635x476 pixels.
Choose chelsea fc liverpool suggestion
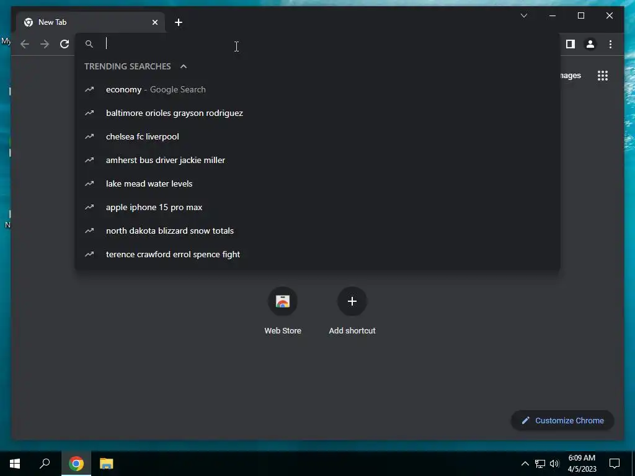pos(317,136)
